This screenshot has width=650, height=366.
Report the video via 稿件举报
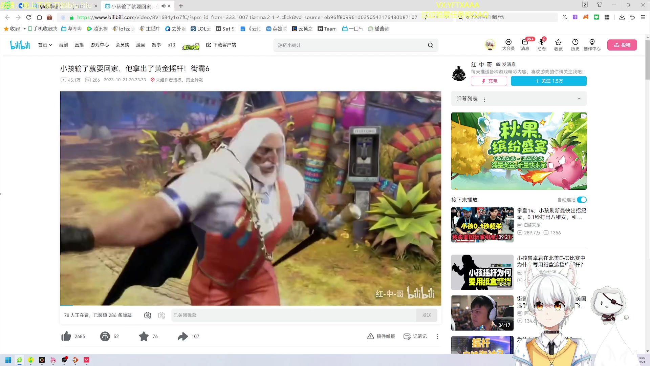point(381,336)
